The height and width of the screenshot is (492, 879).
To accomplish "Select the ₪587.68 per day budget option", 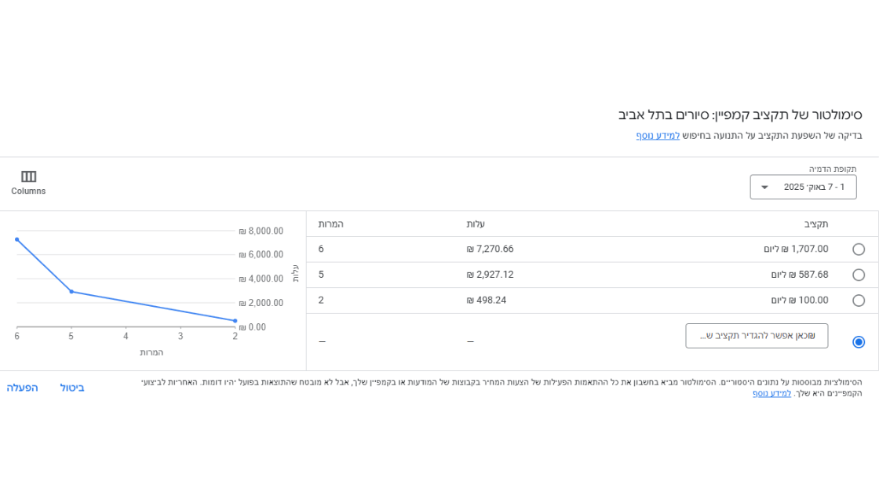I will 859,275.
